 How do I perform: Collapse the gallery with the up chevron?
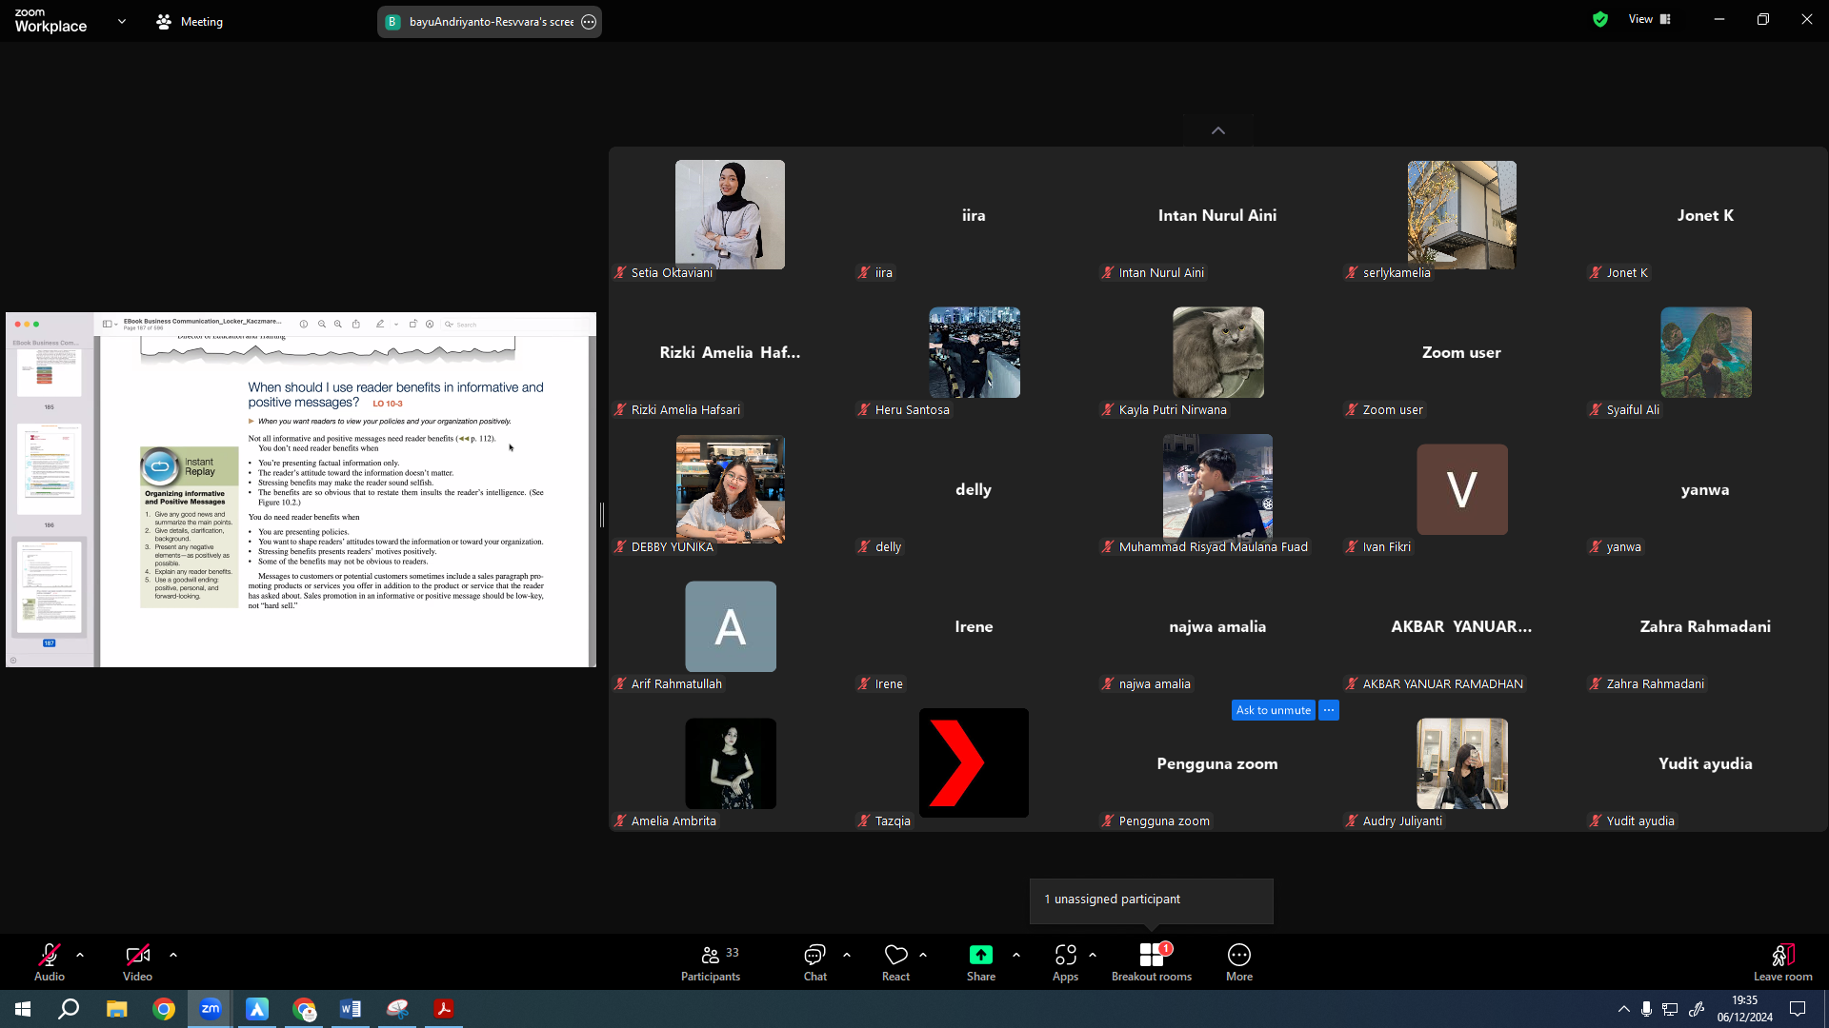pyautogui.click(x=1218, y=130)
